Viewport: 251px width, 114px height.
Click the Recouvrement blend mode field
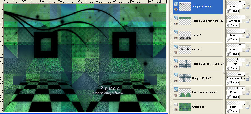pyautogui.click(x=234, y=78)
